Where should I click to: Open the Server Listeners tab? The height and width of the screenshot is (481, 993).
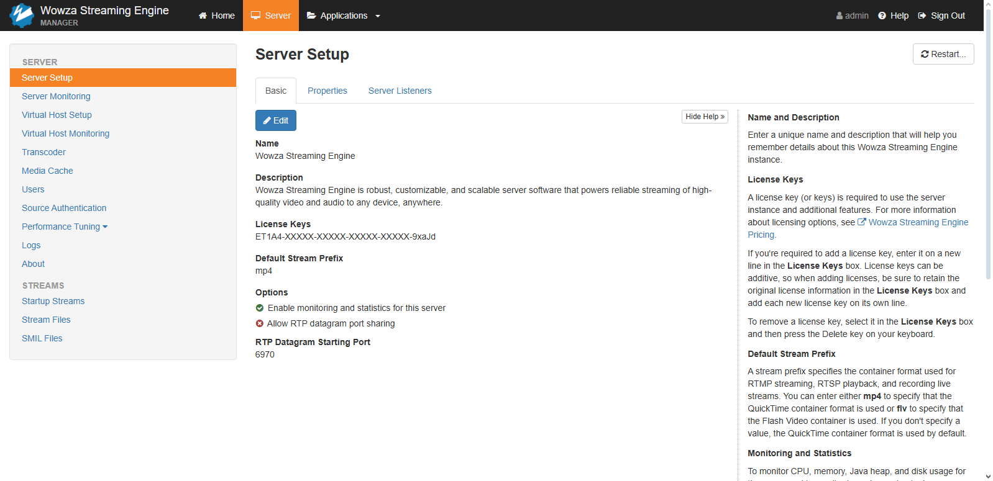[400, 91]
